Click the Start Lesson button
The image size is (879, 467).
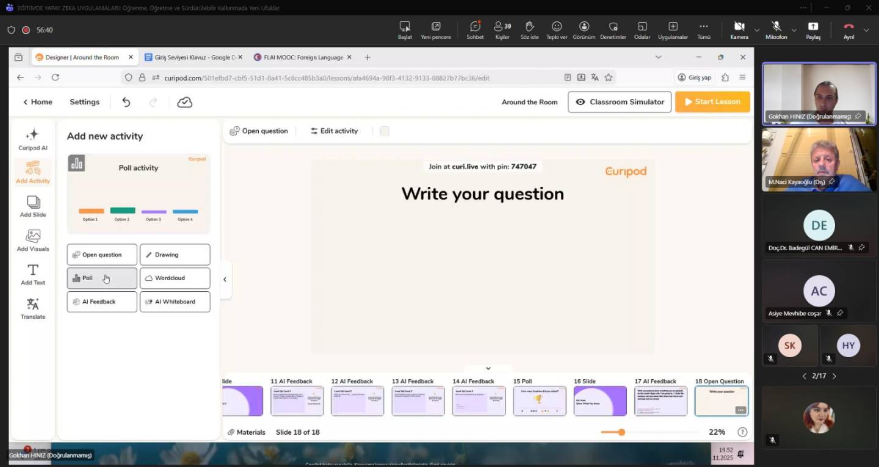(712, 102)
